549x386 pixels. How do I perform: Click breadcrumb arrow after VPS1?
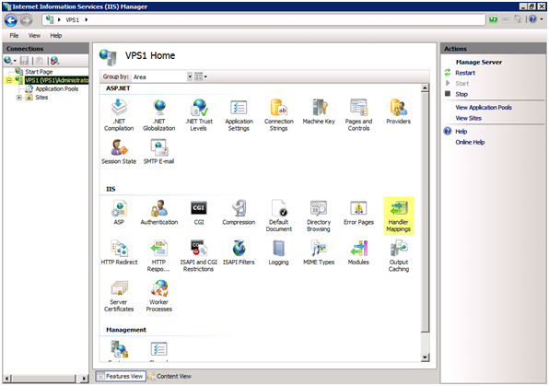point(87,20)
